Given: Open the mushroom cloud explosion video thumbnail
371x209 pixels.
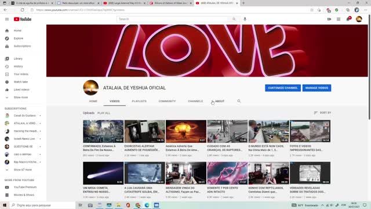Looking at the screenshot, I should point(186,131).
